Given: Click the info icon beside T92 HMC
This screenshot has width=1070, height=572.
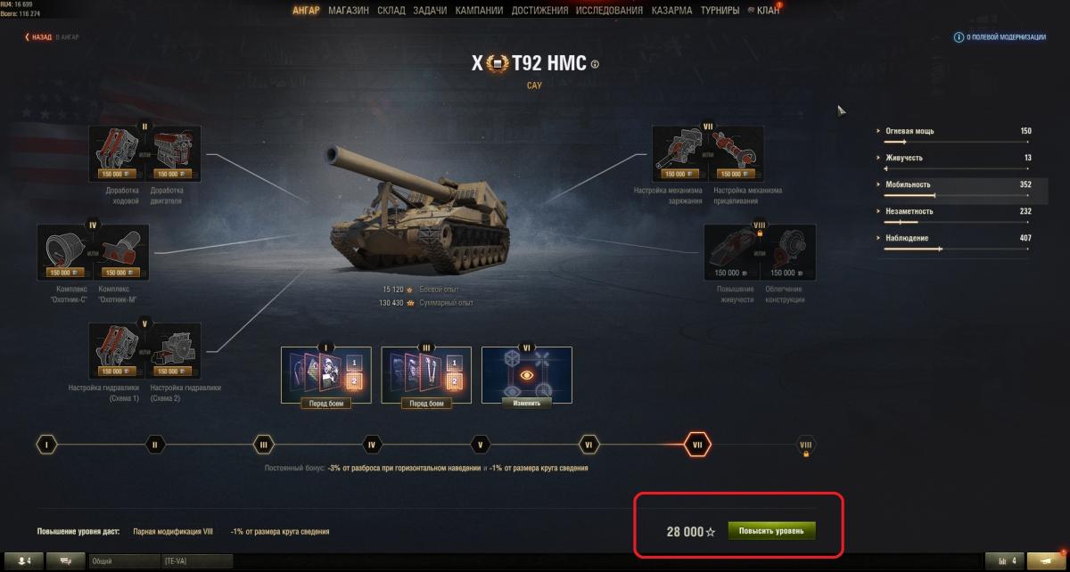Looking at the screenshot, I should [x=595, y=64].
